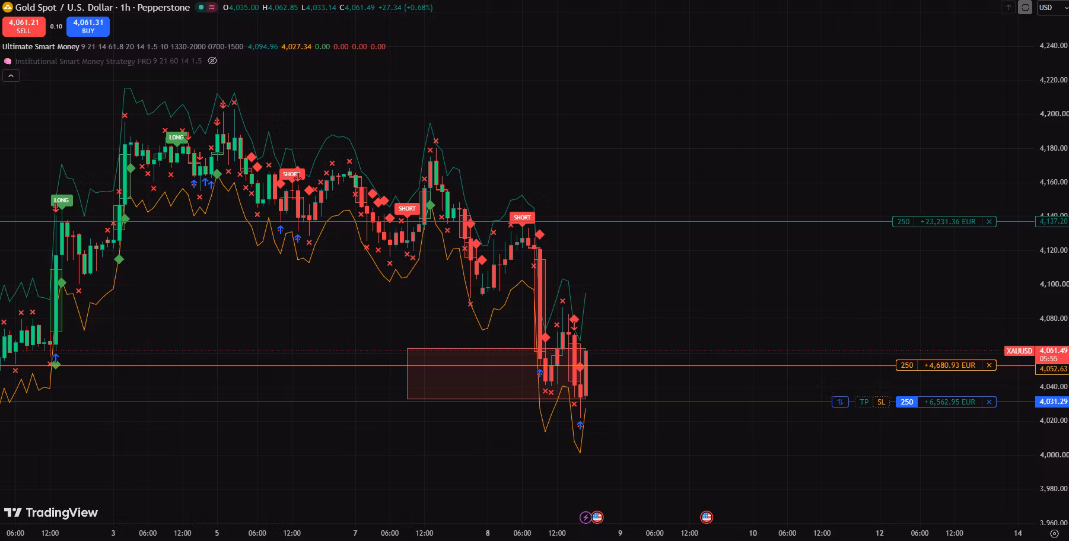Click the TradingView logo
The image size is (1069, 541).
[x=51, y=513]
